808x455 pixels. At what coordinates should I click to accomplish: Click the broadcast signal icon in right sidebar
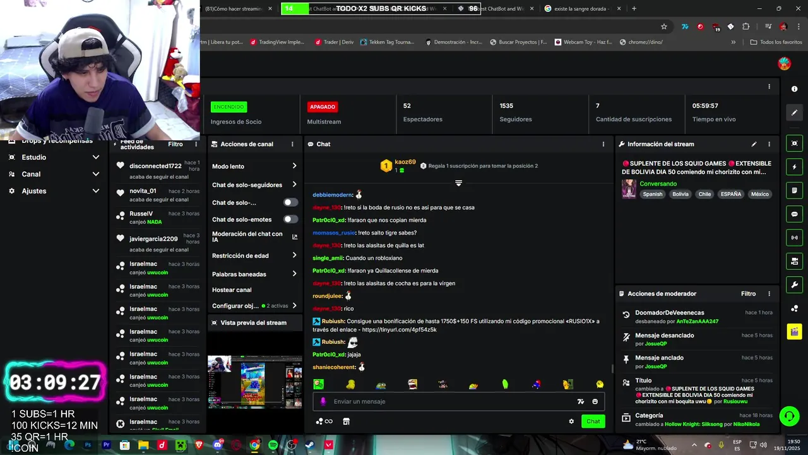pos(794,238)
